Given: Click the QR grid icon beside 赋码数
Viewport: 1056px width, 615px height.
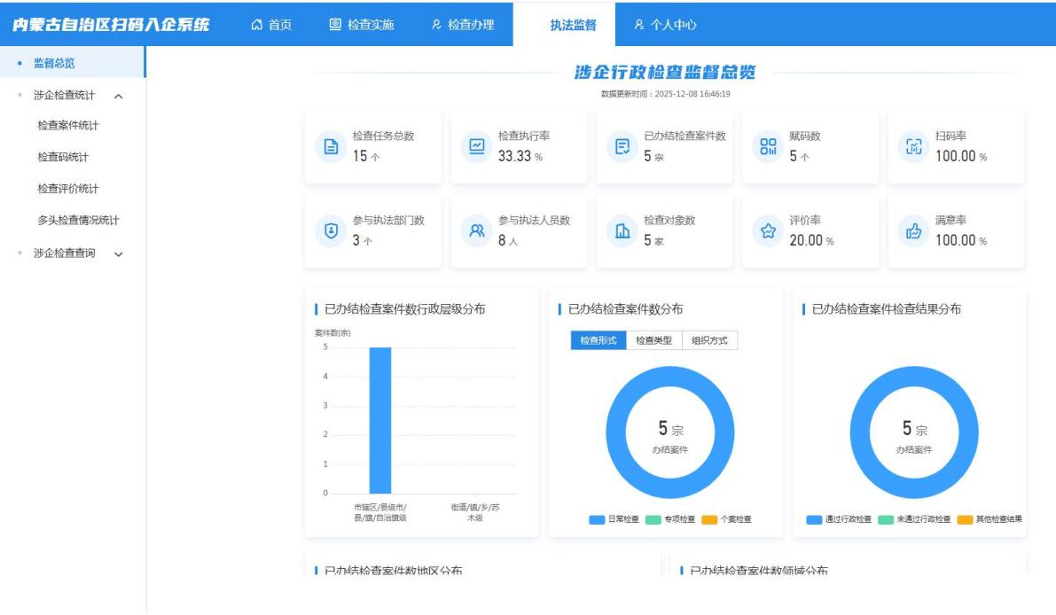Looking at the screenshot, I should pos(768,148).
